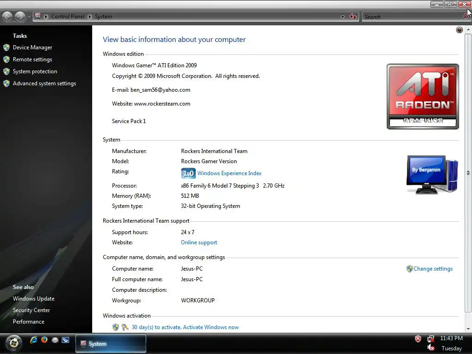Select the System taskbar button
Viewport: 472px width, 354px height.
[x=111, y=343]
